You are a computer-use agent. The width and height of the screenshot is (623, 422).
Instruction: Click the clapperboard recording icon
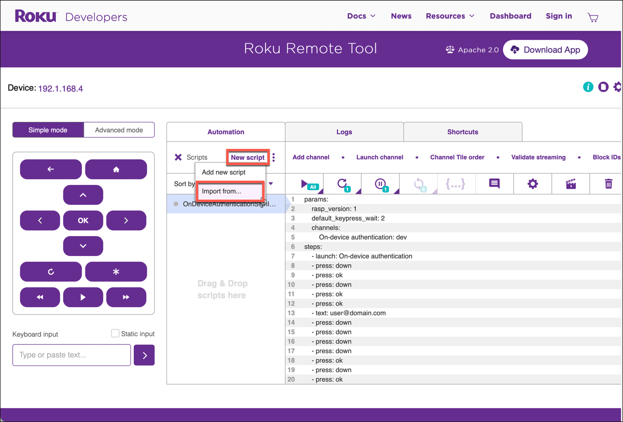click(x=570, y=183)
